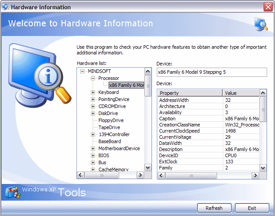This screenshot has width=275, height=216.
Task: Select the CurrentClockSpeed property row
Action: [x=209, y=131]
